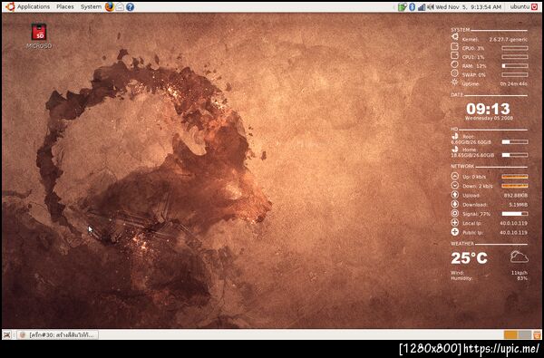Click the CPU0 usage bar
Image resolution: width=544 pixels, height=358 pixels.
coord(515,48)
